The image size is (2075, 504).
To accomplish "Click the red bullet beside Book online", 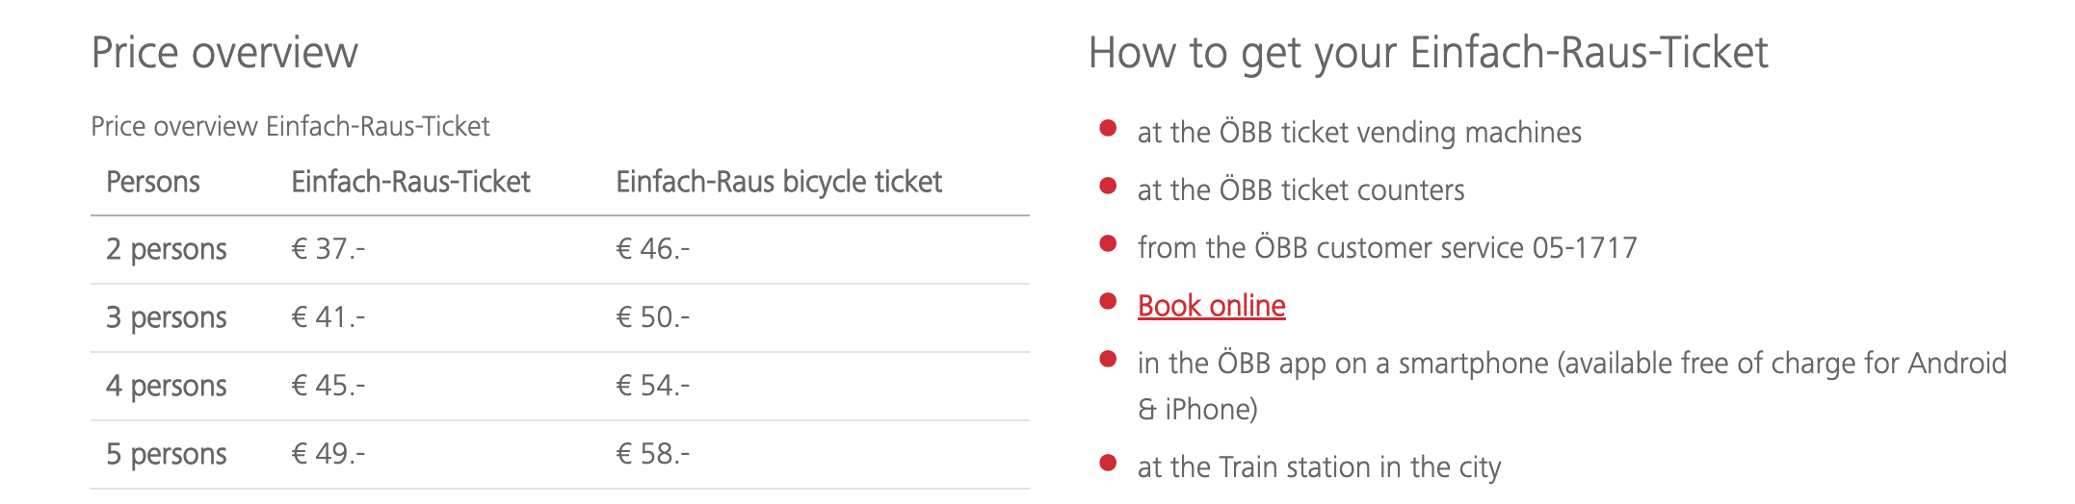I will pos(1108,301).
